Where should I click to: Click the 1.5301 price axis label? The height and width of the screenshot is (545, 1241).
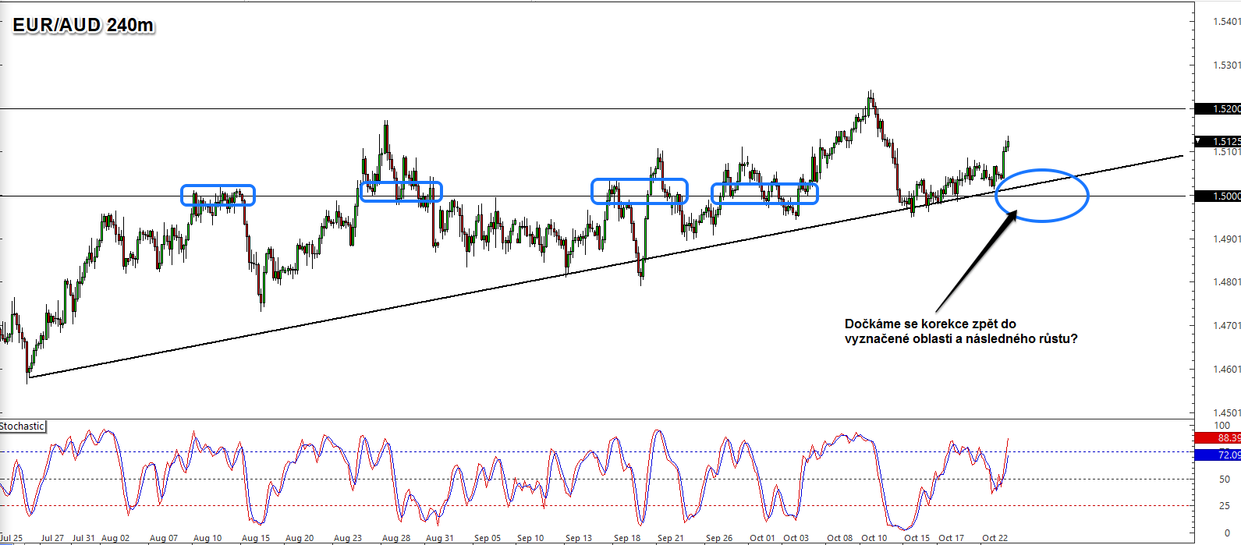[1226, 65]
